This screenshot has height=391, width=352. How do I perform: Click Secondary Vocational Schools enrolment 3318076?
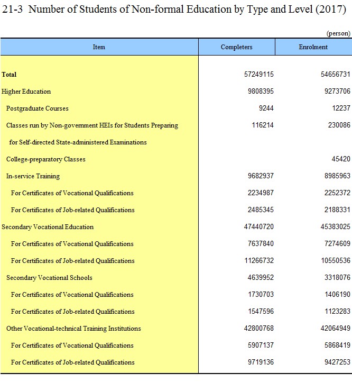(337, 278)
